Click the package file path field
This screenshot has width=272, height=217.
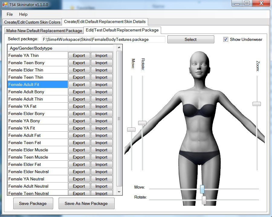(x=103, y=39)
